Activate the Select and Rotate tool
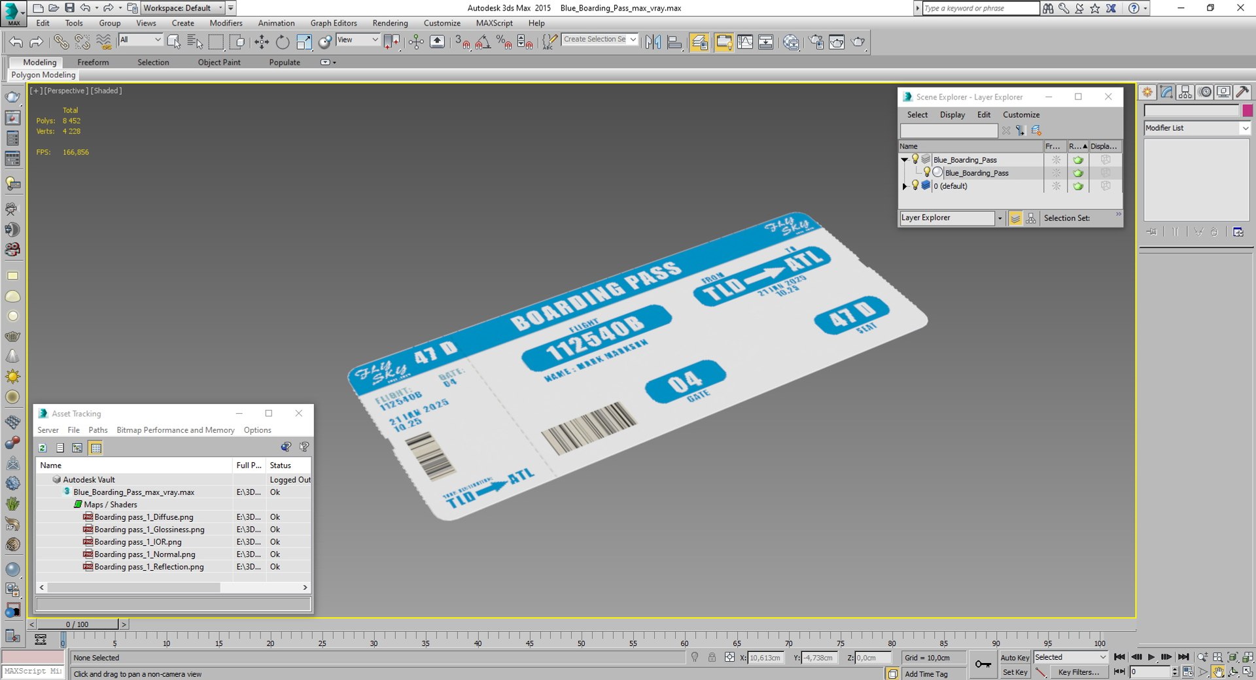This screenshot has width=1256, height=680. pyautogui.click(x=283, y=42)
